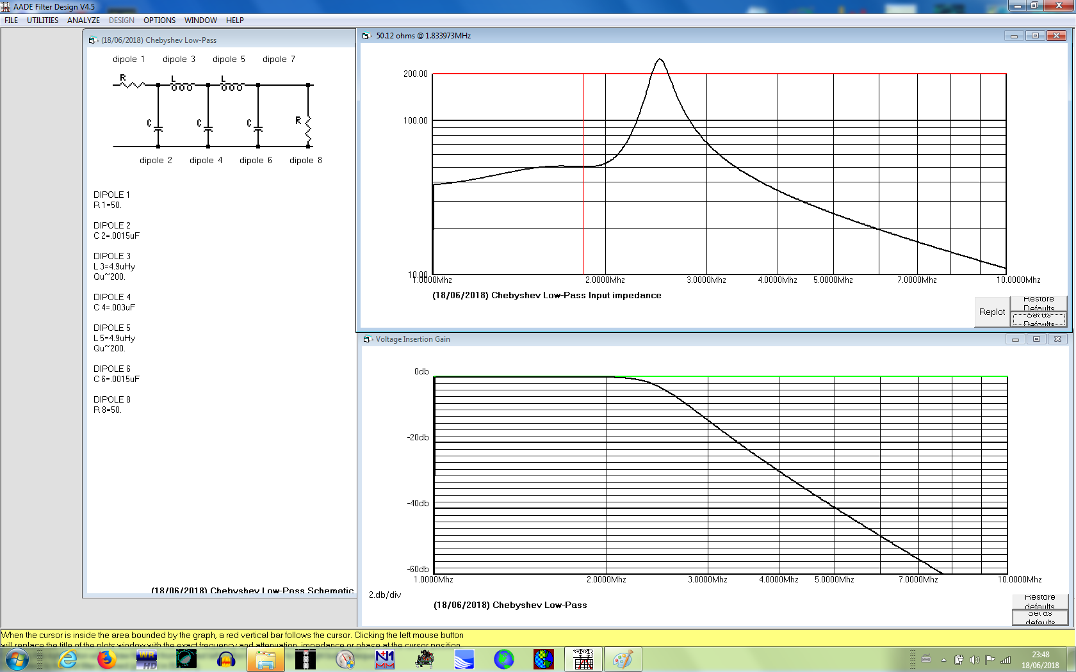Open the UTILITIES menu
1076x672 pixels.
coord(42,20)
